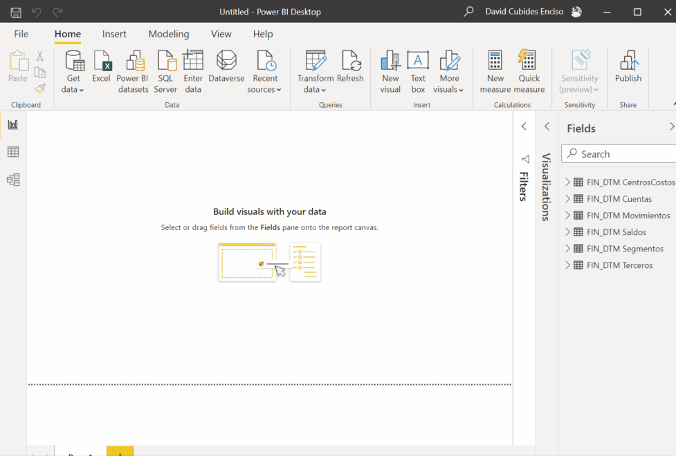Create a New measure
This screenshot has width=676, height=456.
pyautogui.click(x=495, y=72)
